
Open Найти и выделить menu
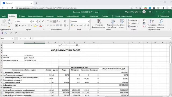coord(161,24)
